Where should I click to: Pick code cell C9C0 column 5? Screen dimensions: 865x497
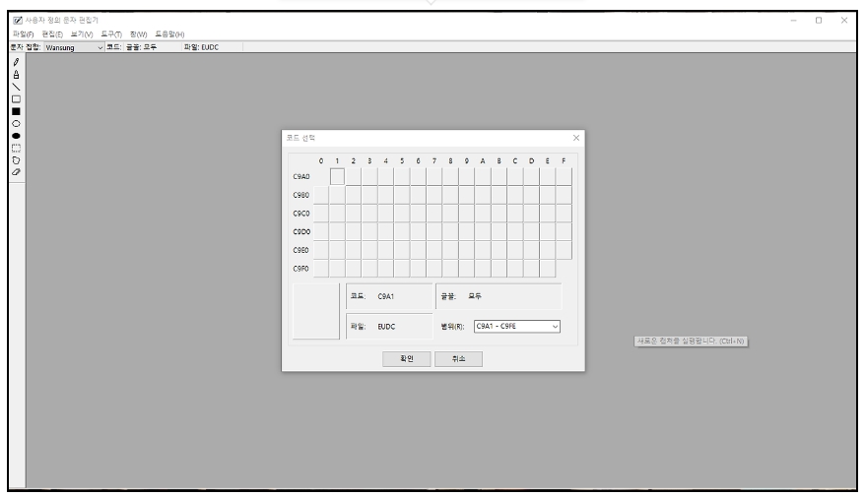coord(402,214)
